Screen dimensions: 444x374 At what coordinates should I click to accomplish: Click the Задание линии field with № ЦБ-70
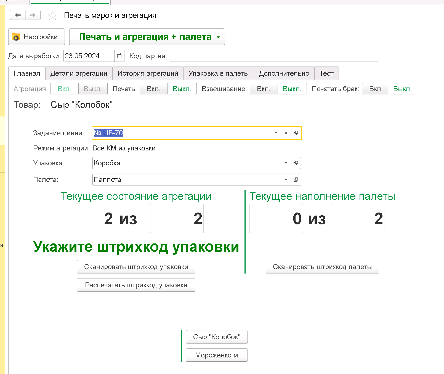click(182, 133)
